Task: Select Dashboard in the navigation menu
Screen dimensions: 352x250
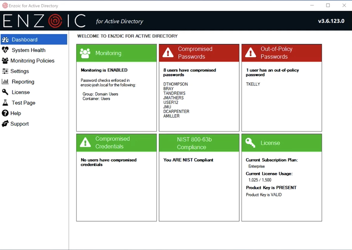Action: [24, 39]
